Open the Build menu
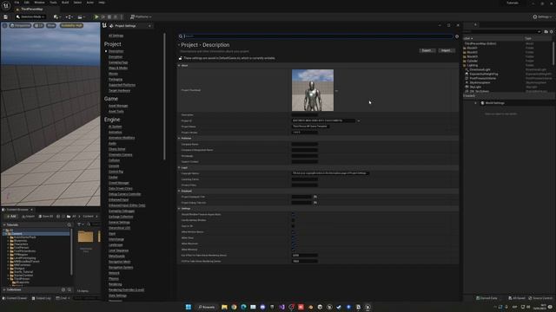 point(65,3)
